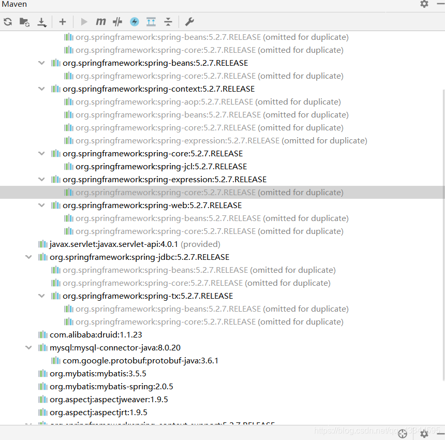Viewport: 445px width, 440px height.
Task: Select aspectjweaver:1.9.5 dependency
Action: [109, 400]
